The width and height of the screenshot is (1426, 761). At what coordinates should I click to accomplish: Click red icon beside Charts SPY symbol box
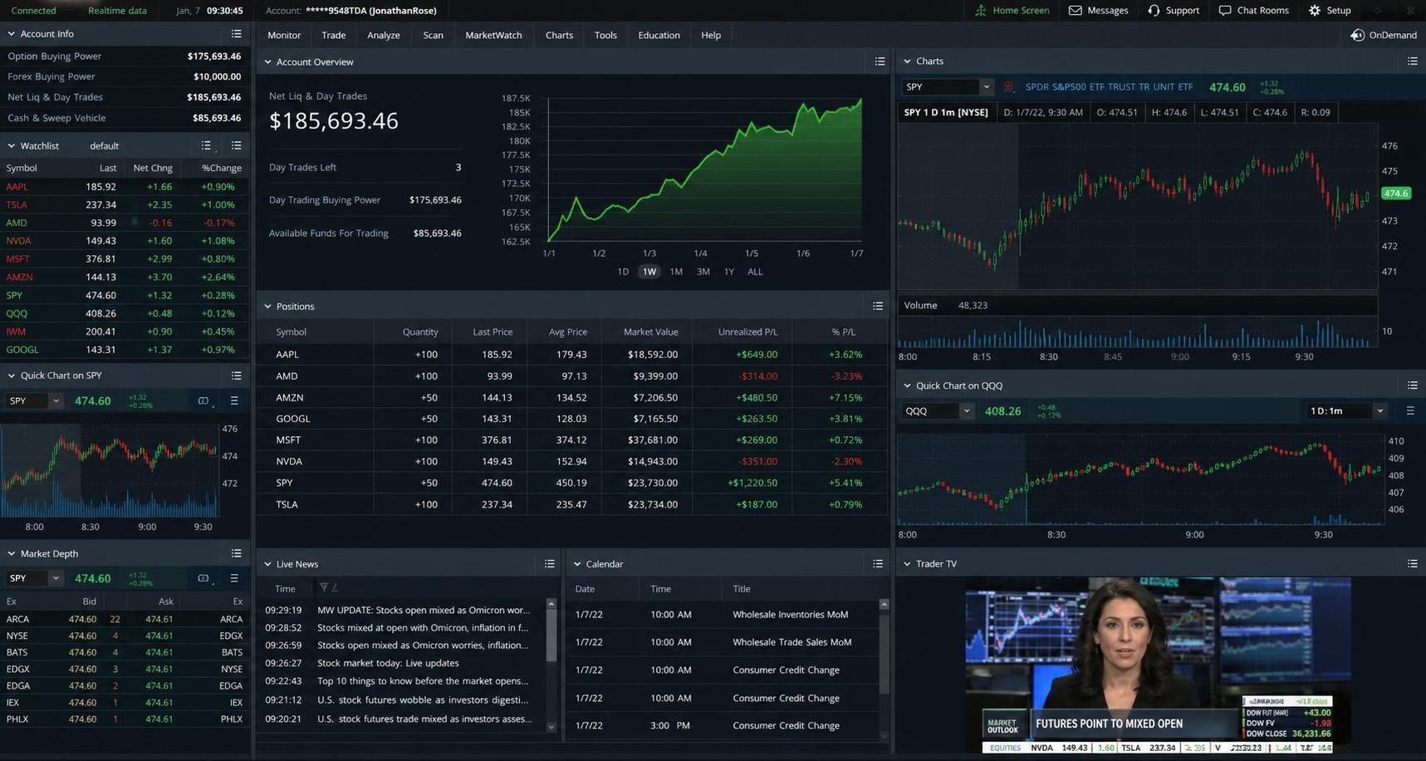point(1009,86)
